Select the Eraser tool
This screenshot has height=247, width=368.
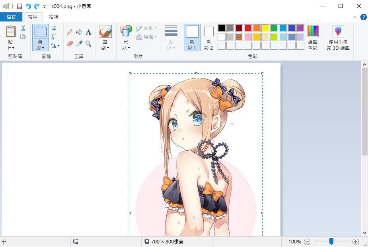[x=70, y=43]
